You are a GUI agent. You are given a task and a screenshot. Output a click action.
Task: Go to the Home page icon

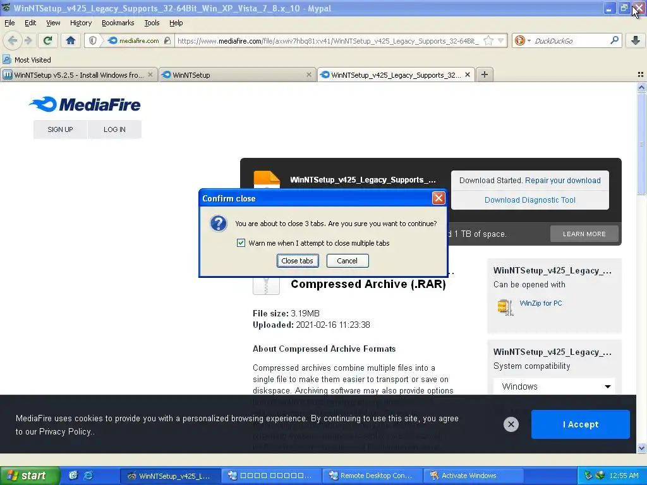pyautogui.click(x=71, y=40)
